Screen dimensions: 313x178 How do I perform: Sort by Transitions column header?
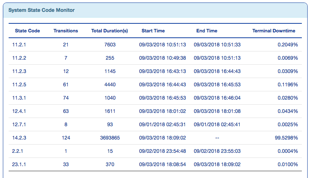[x=65, y=31]
